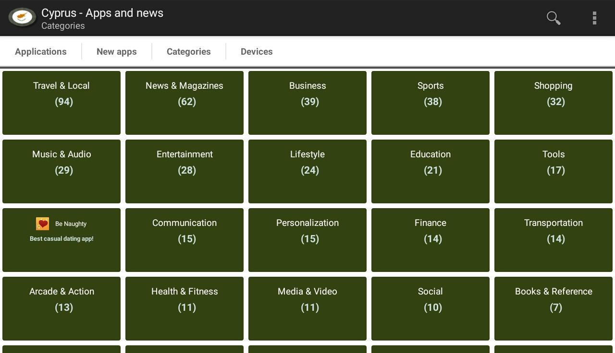View the Communication category
Image resolution: width=615 pixels, height=353 pixels.
[184, 240]
